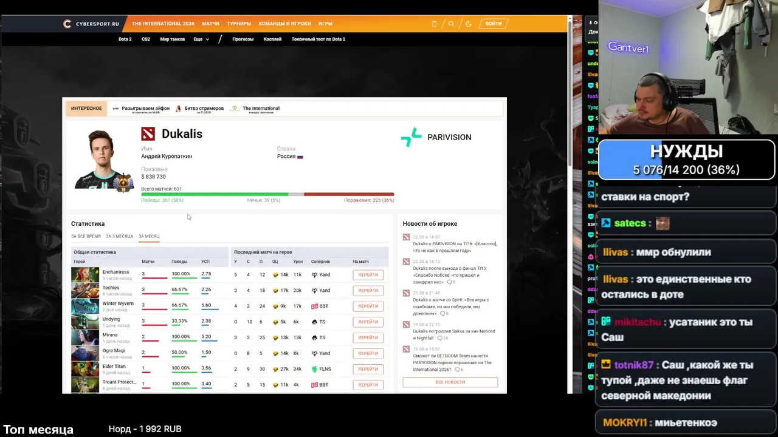Viewport: 778px width, 437px height.
Task: Click the Войти login button
Action: [x=494, y=24]
